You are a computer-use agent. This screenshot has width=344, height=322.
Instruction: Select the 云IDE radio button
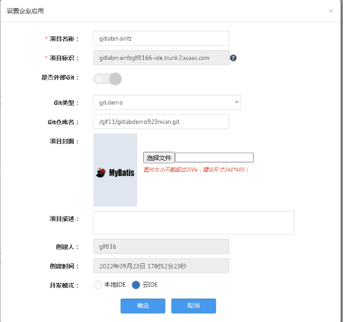[x=136, y=285]
